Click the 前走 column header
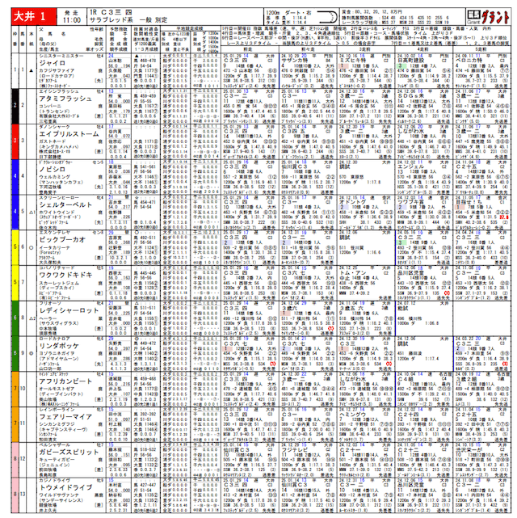Image resolution: width=517 pixels, height=518 pixels. point(250,49)
